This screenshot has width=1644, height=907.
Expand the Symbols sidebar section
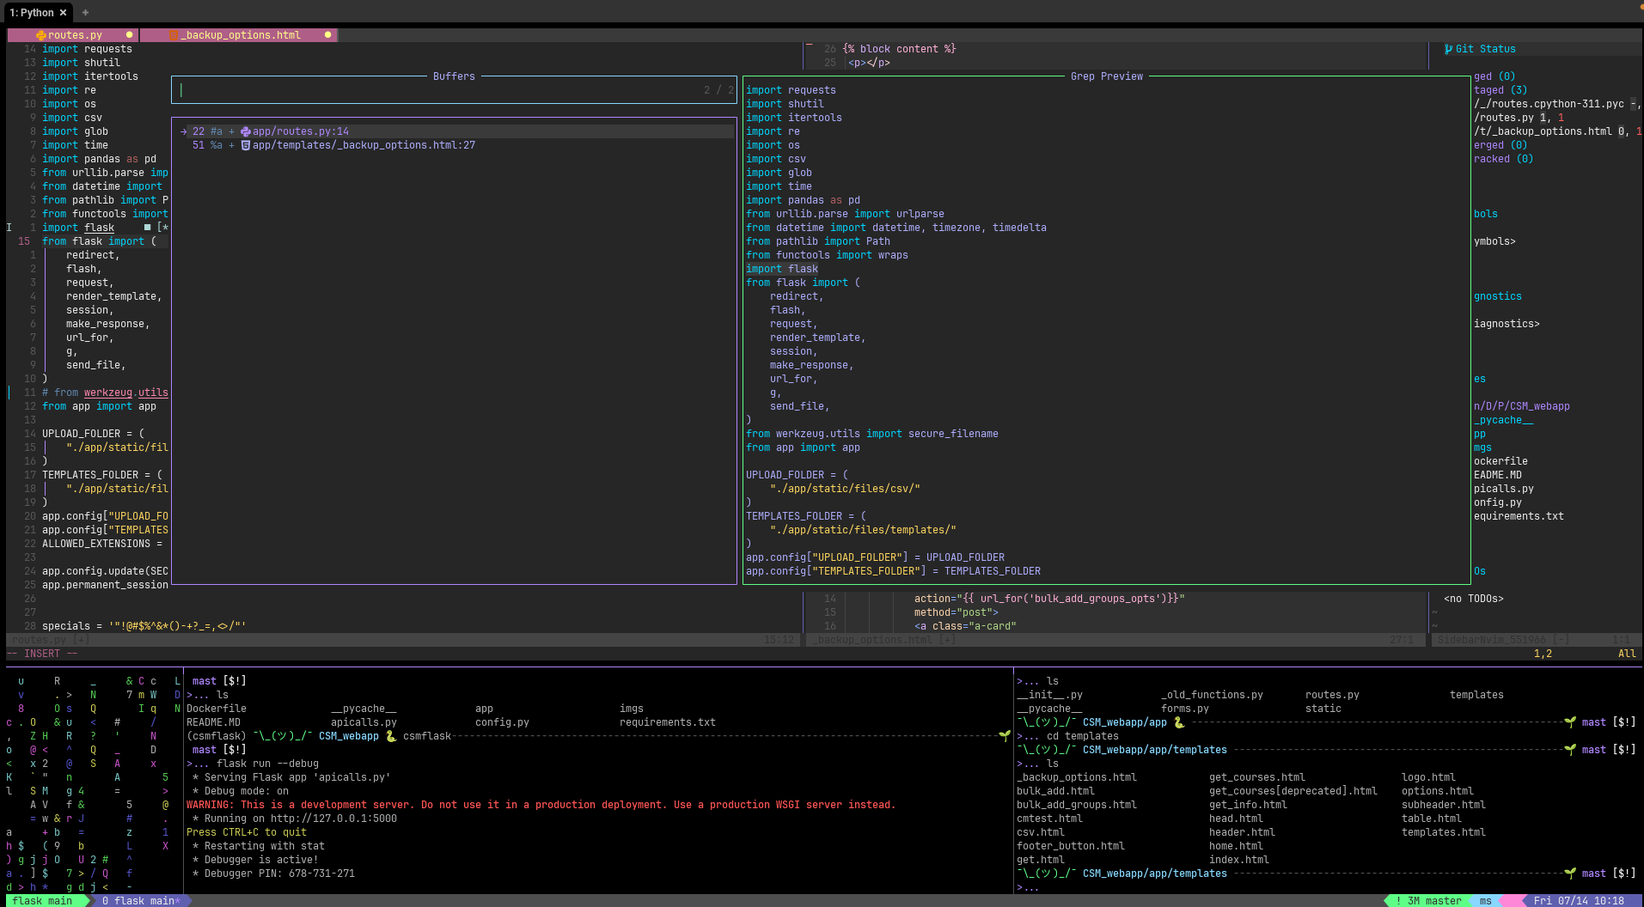point(1486,214)
